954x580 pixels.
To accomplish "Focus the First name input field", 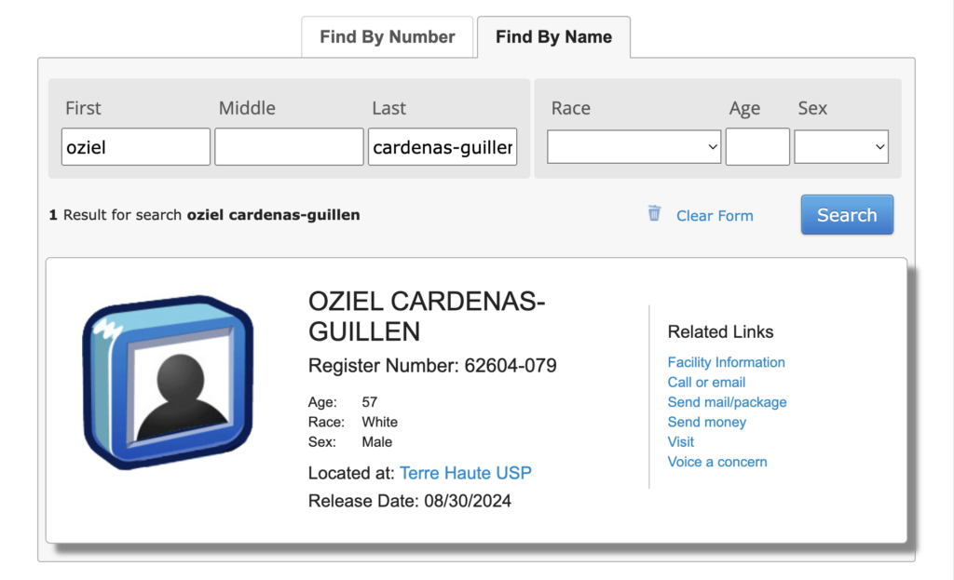I will (136, 147).
